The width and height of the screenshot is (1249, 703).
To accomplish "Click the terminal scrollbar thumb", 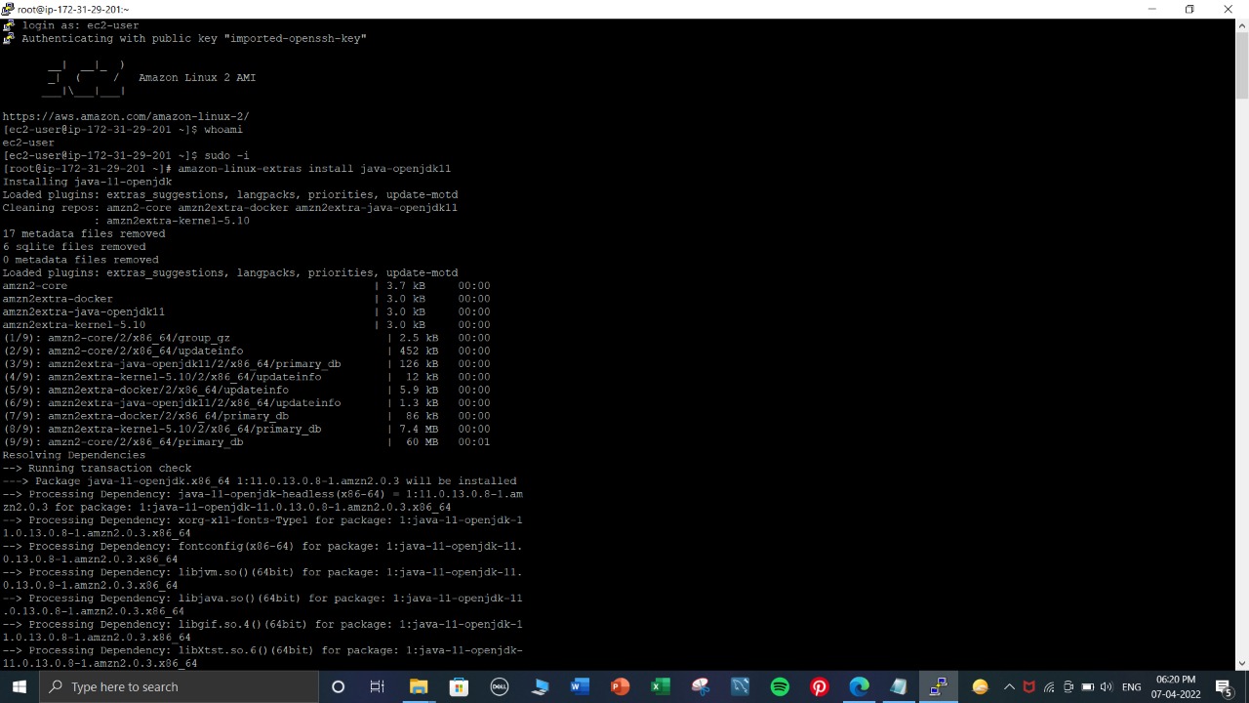I will pos(1242,65).
